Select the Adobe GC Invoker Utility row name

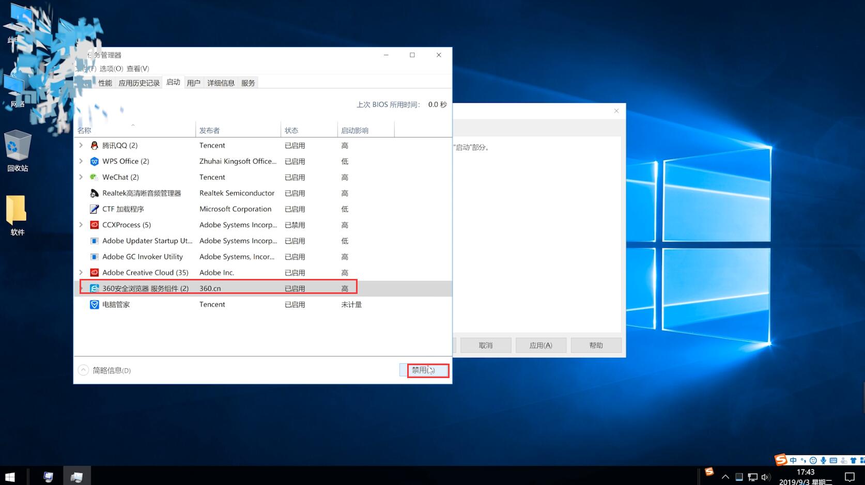143,257
